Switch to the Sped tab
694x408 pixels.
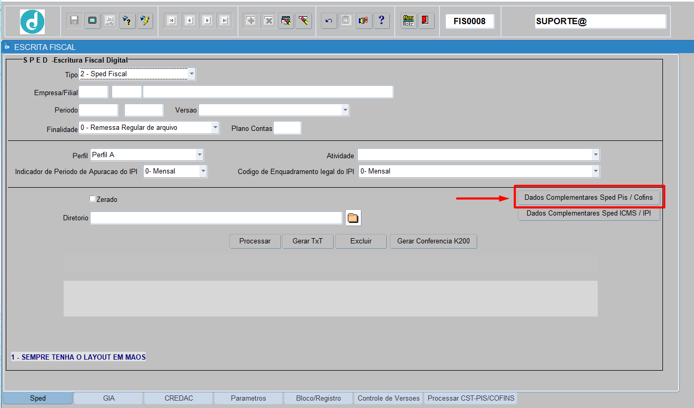click(38, 398)
